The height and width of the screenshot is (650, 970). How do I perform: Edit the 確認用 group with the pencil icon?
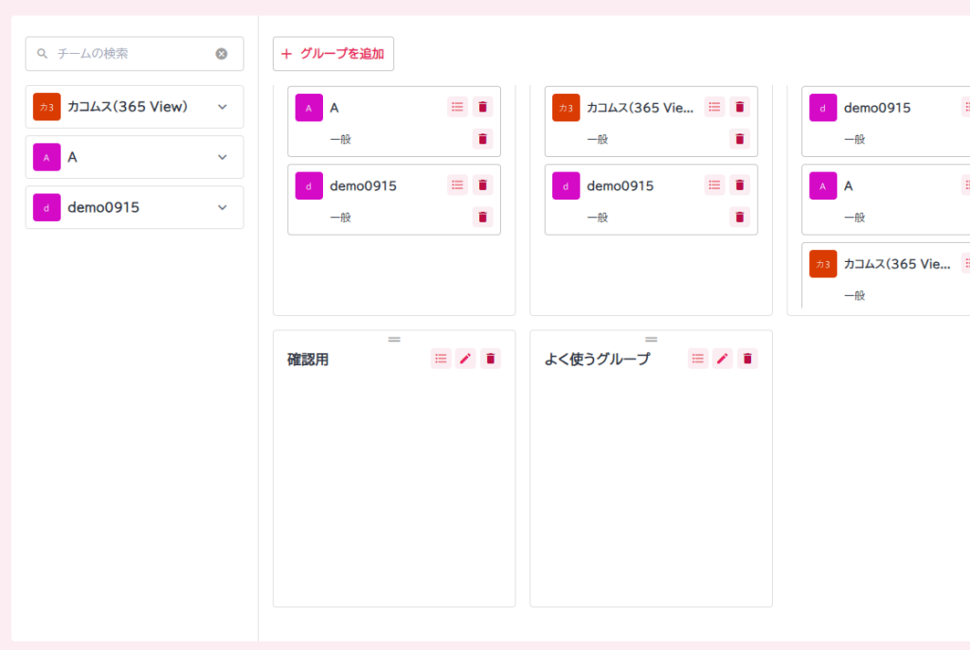point(465,358)
